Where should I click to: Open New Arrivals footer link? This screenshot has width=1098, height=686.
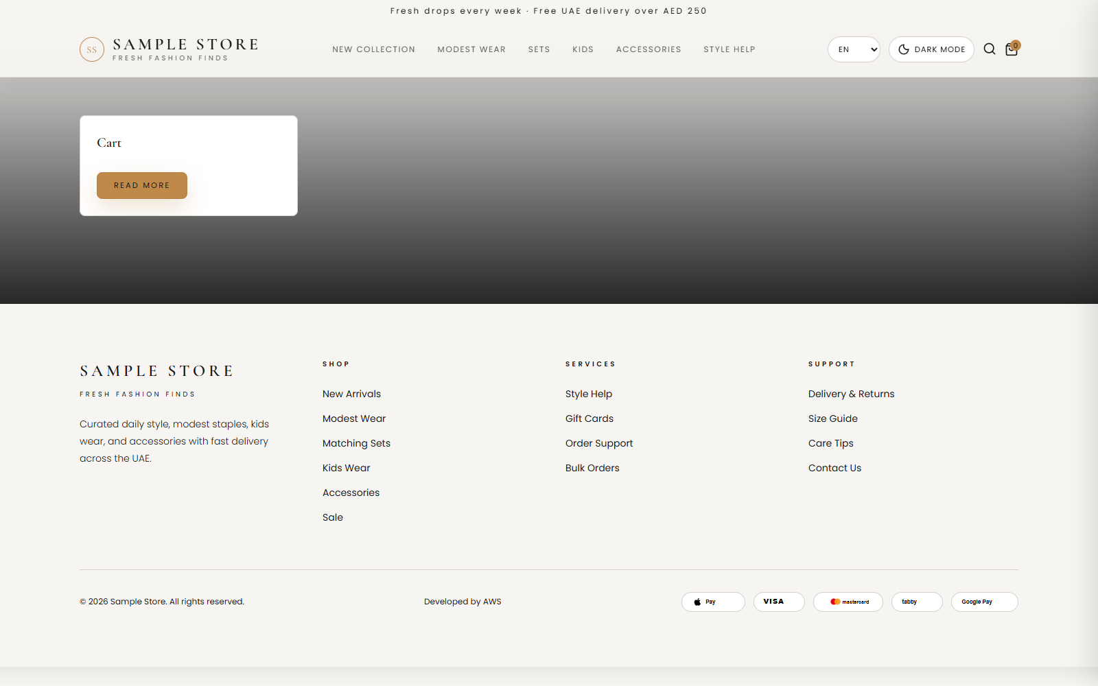click(351, 394)
